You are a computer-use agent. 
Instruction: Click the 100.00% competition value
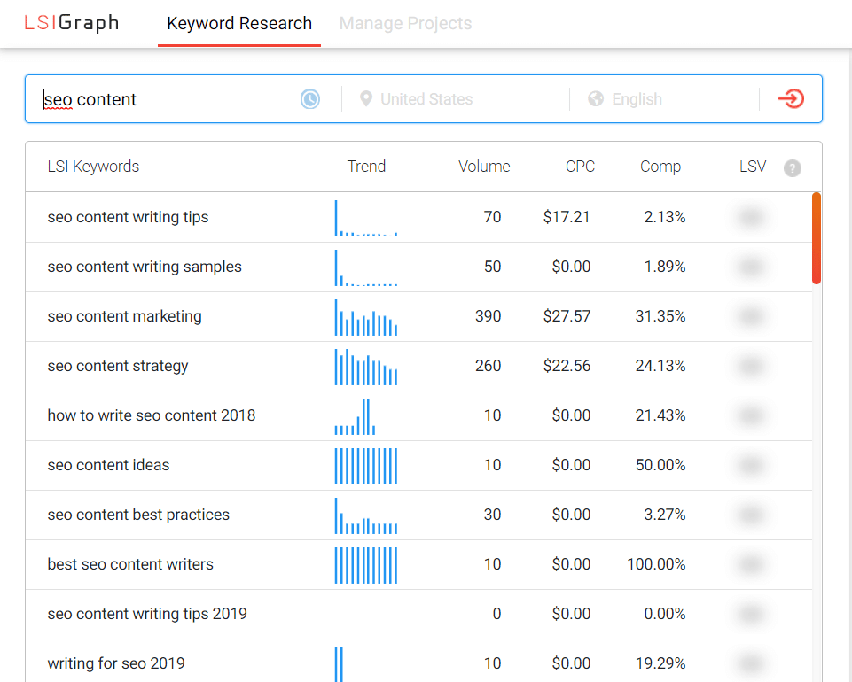point(656,564)
